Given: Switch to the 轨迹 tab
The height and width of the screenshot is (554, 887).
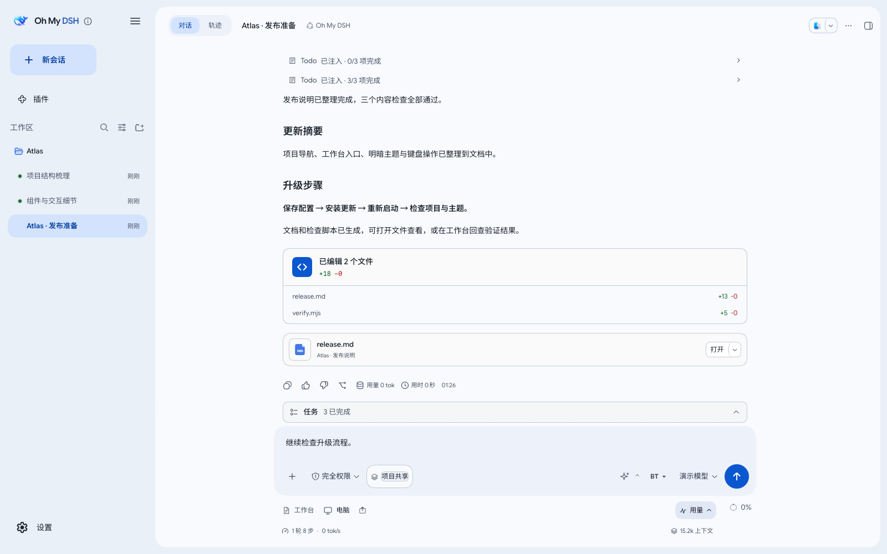Looking at the screenshot, I should pos(215,25).
